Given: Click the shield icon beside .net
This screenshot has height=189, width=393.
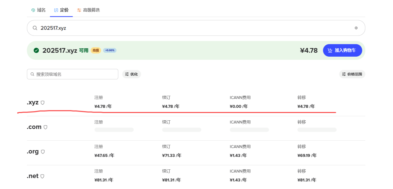Looking at the screenshot, I should [42, 176].
